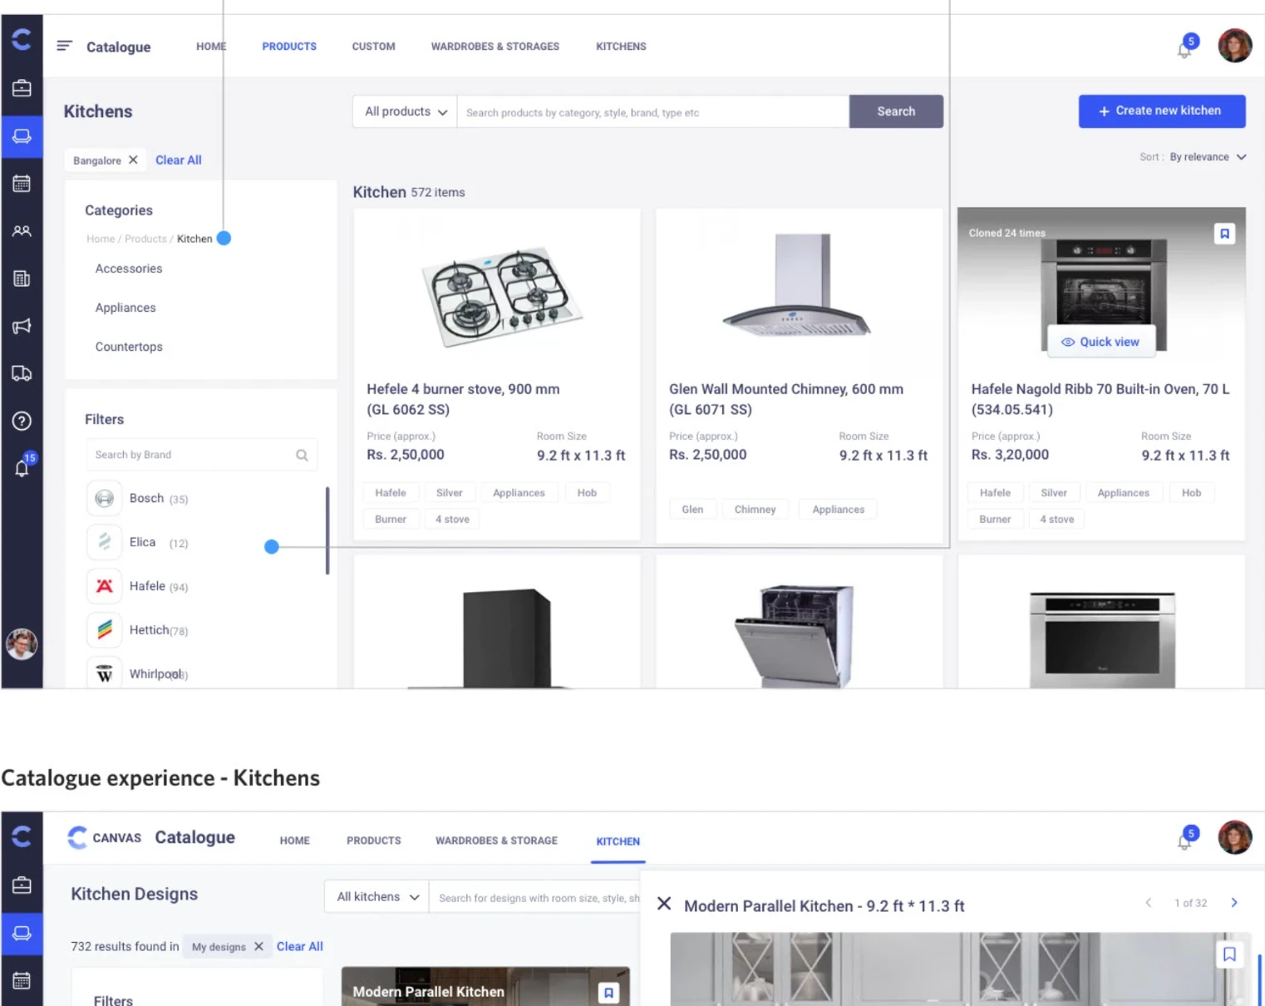Select the highlighted catalogue icon in top sidebar

22,136
